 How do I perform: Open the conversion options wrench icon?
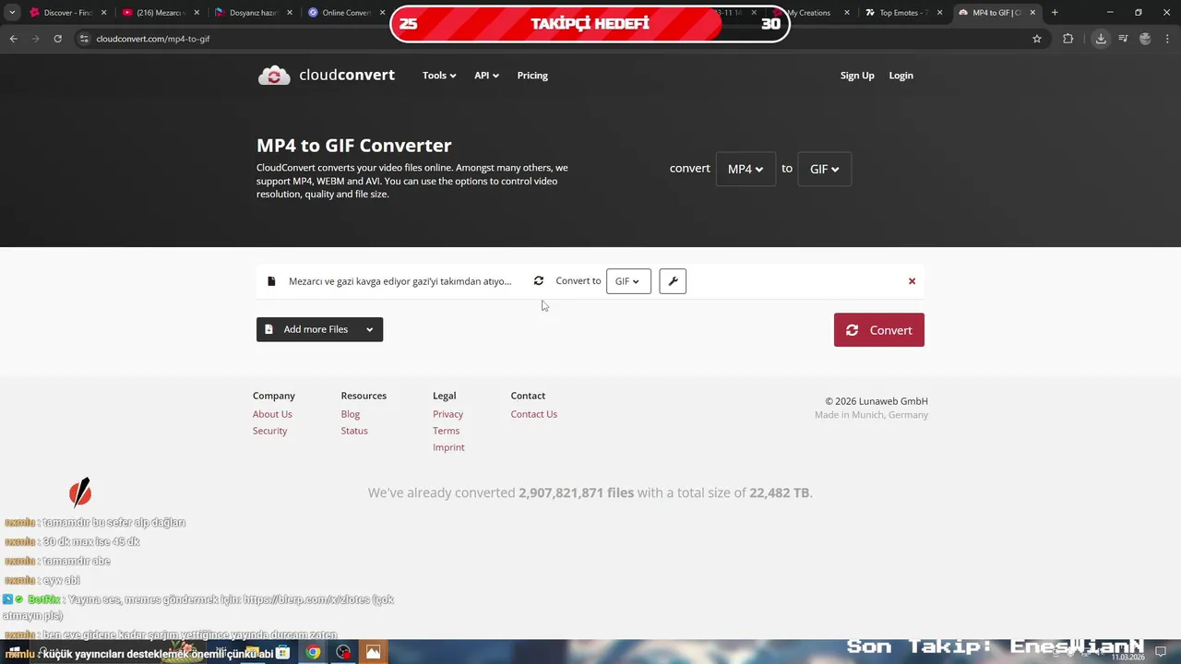tap(673, 281)
